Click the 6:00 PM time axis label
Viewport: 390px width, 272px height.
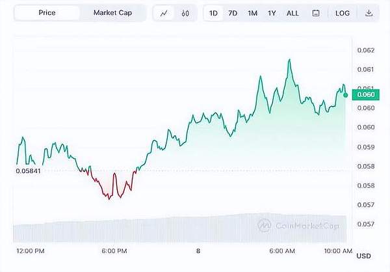114,251
